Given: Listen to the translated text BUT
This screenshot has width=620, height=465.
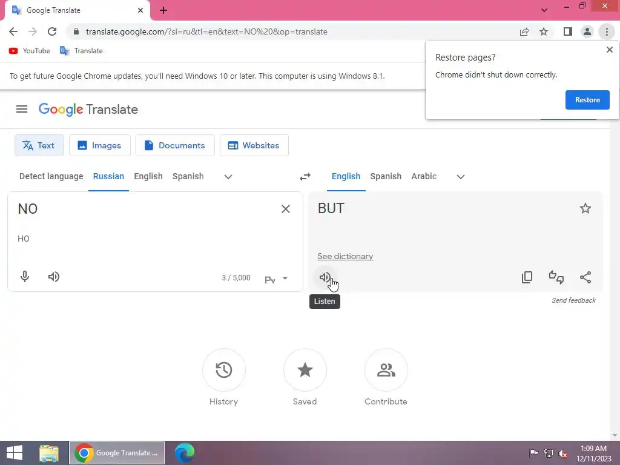Looking at the screenshot, I should coord(325,277).
